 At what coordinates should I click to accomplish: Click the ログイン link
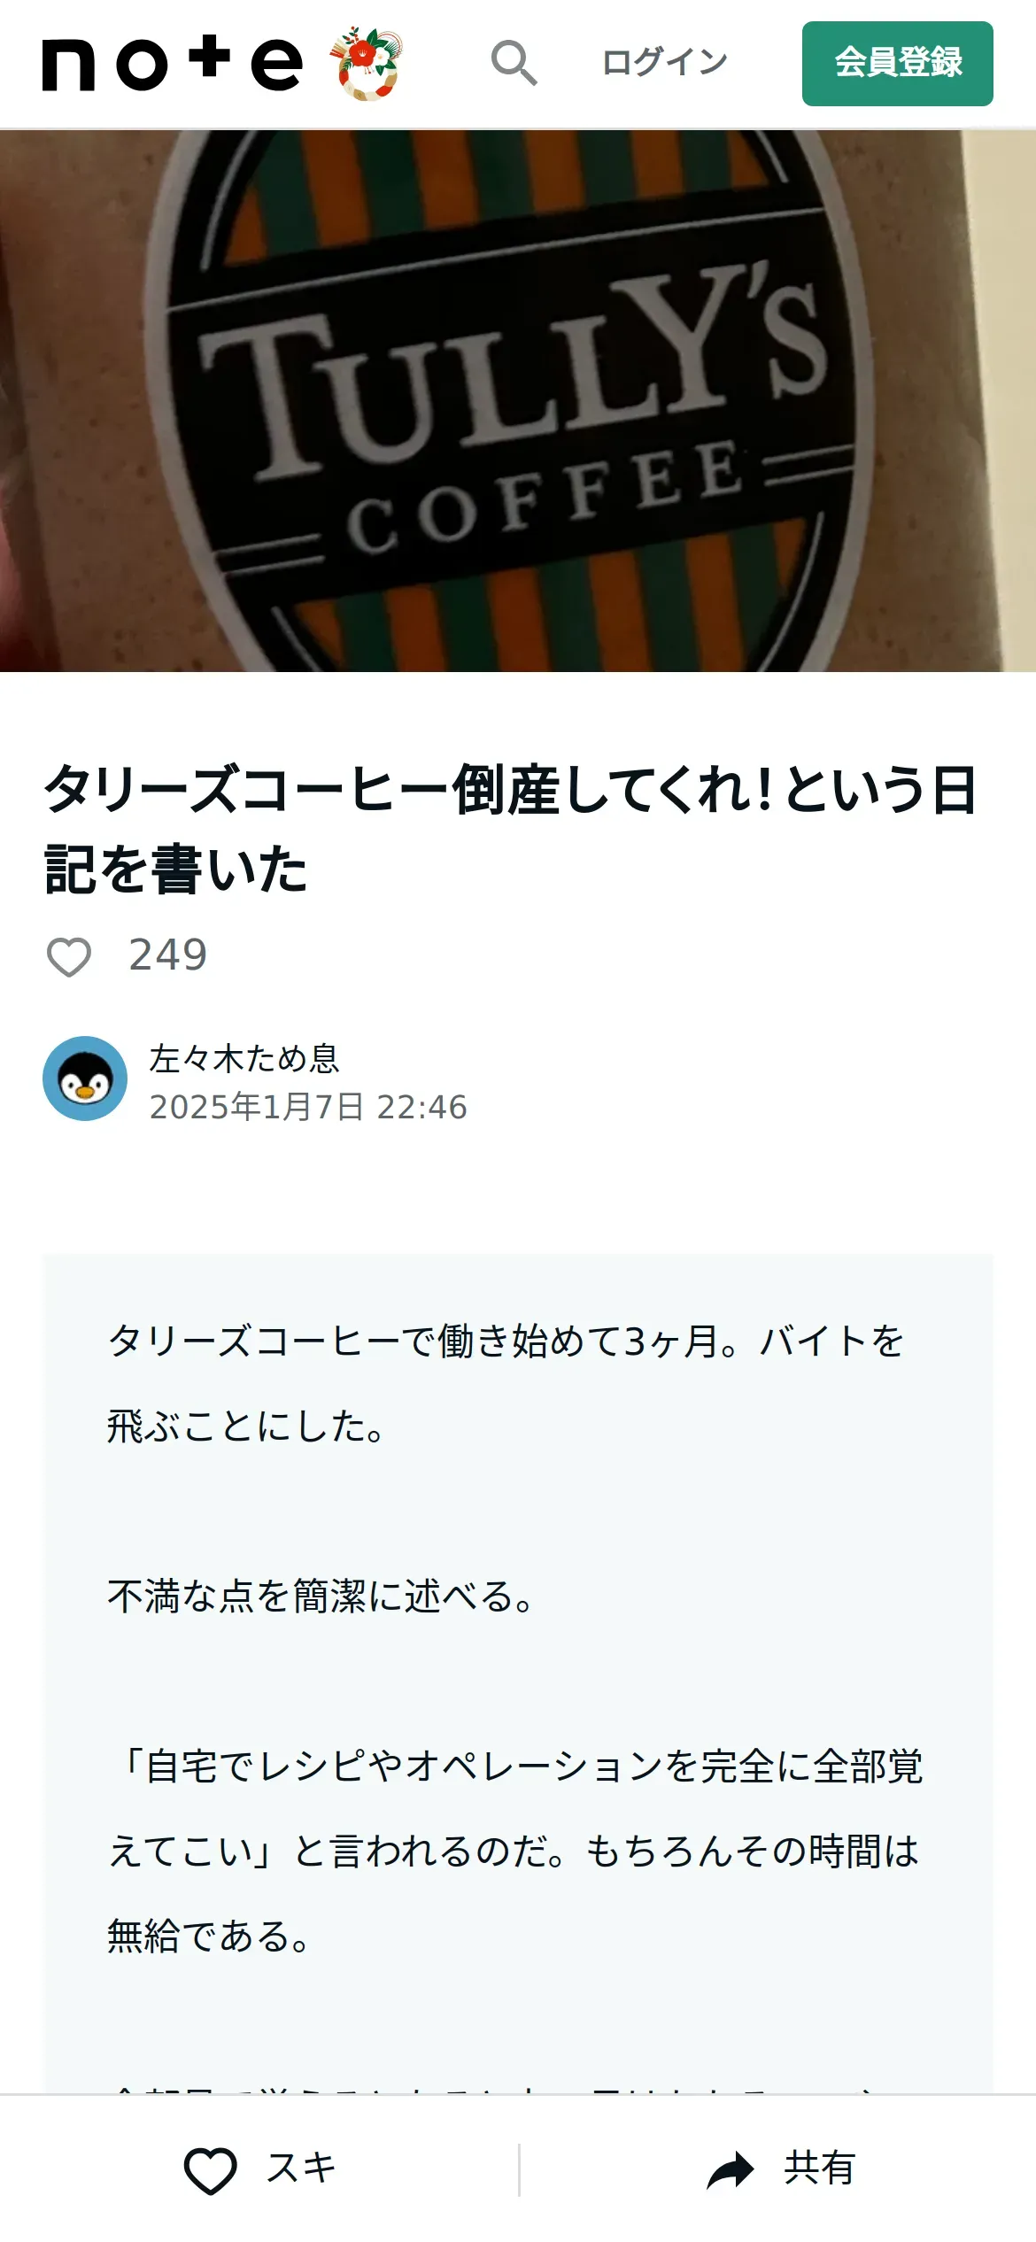(x=664, y=62)
